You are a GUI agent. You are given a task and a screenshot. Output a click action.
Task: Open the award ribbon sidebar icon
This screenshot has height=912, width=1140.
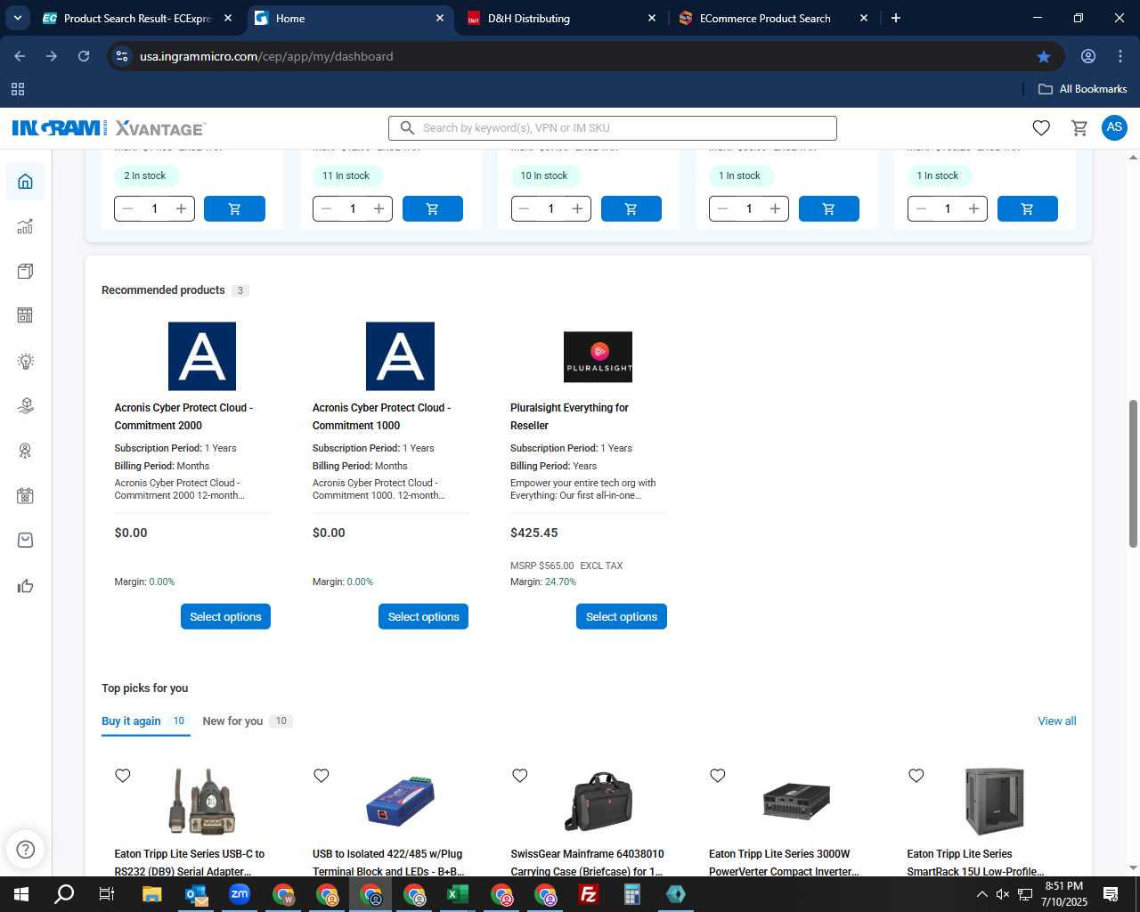click(25, 451)
